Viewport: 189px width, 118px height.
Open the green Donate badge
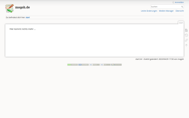point(72,65)
